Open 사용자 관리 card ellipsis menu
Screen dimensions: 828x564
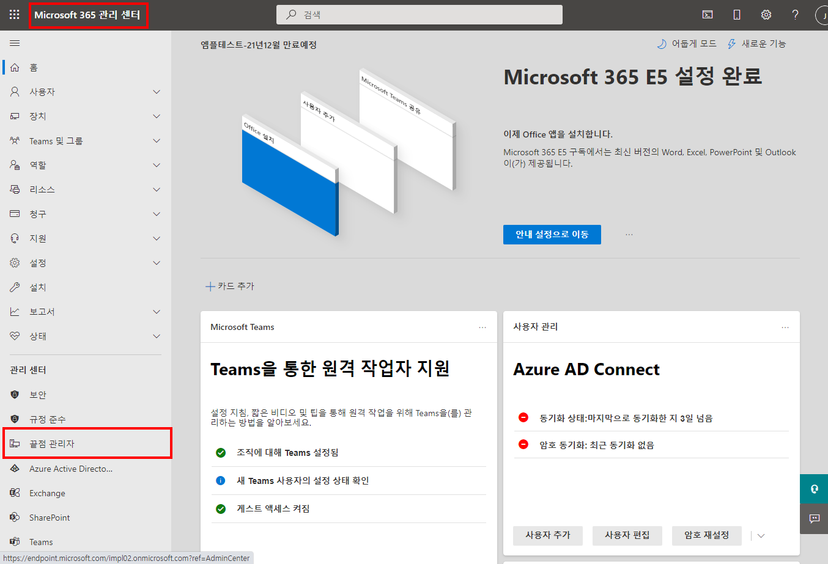785,328
